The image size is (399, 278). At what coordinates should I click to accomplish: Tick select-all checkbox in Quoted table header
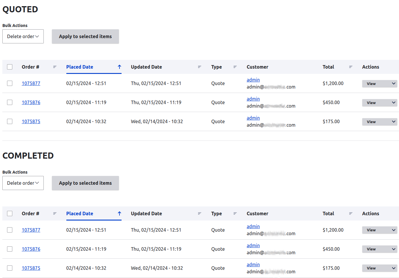click(10, 67)
